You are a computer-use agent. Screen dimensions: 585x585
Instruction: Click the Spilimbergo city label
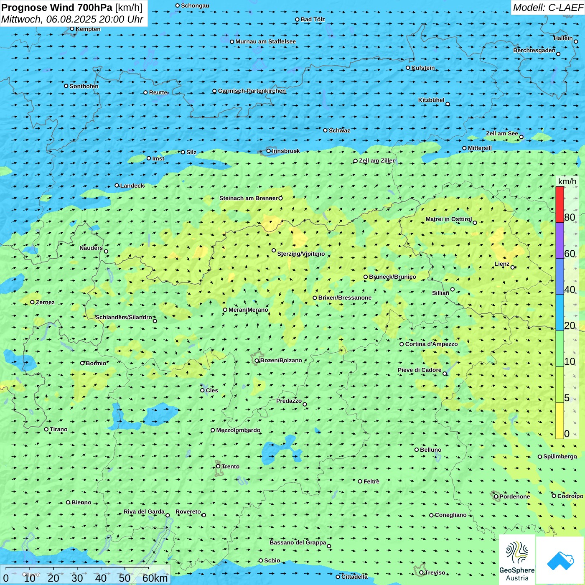560,456
